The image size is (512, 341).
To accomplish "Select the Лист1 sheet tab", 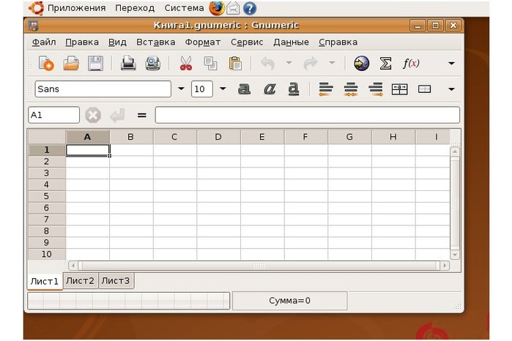I will (45, 281).
